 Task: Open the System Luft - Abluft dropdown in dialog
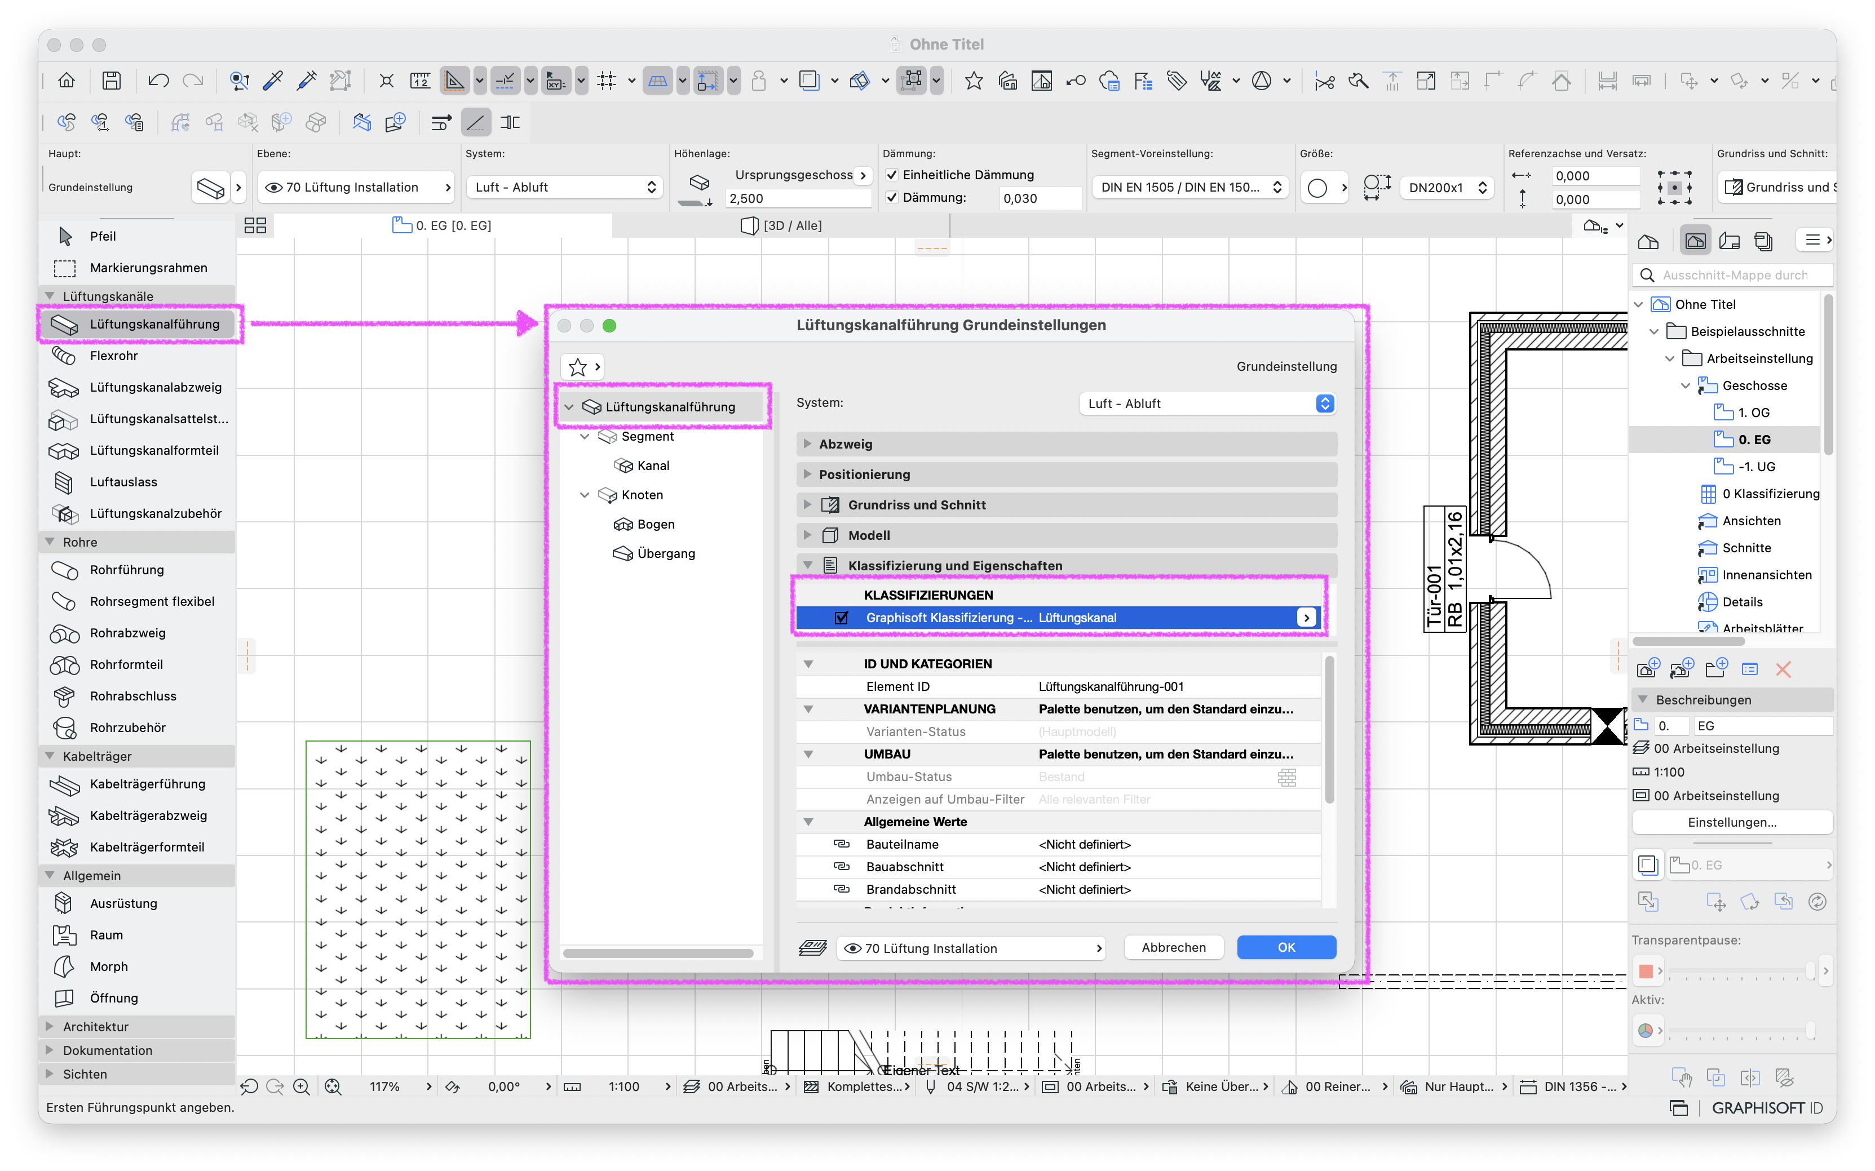(x=1207, y=403)
